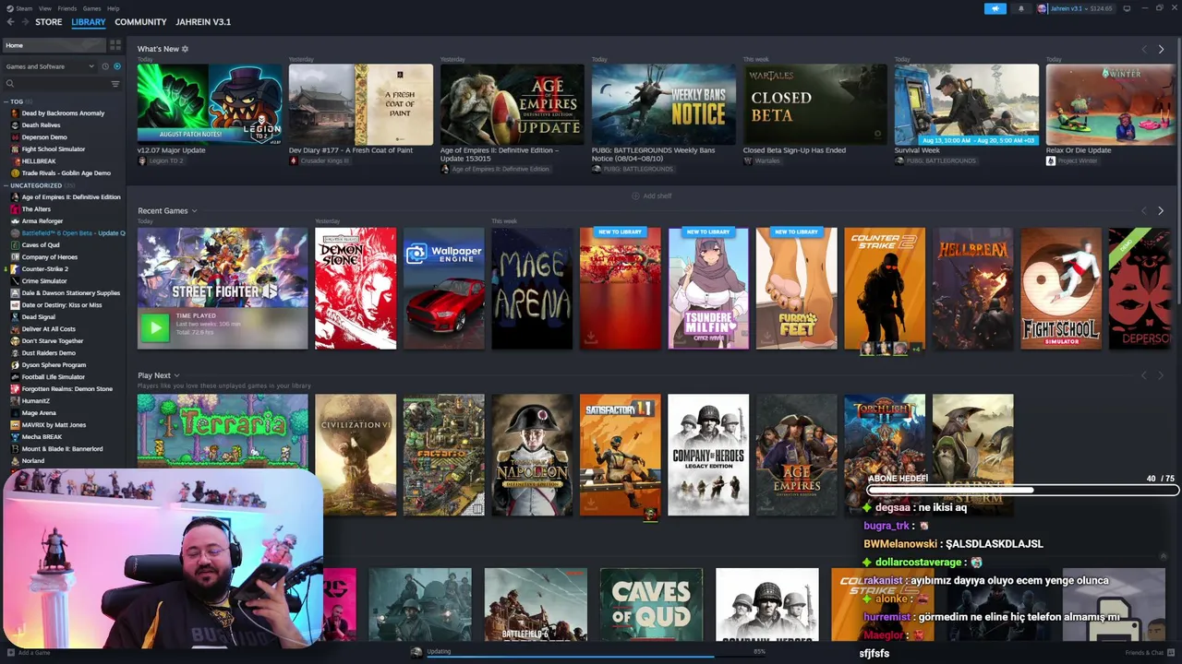1182x664 pixels.
Task: Open Caves of Qud cover at bottom
Action: [x=651, y=605]
